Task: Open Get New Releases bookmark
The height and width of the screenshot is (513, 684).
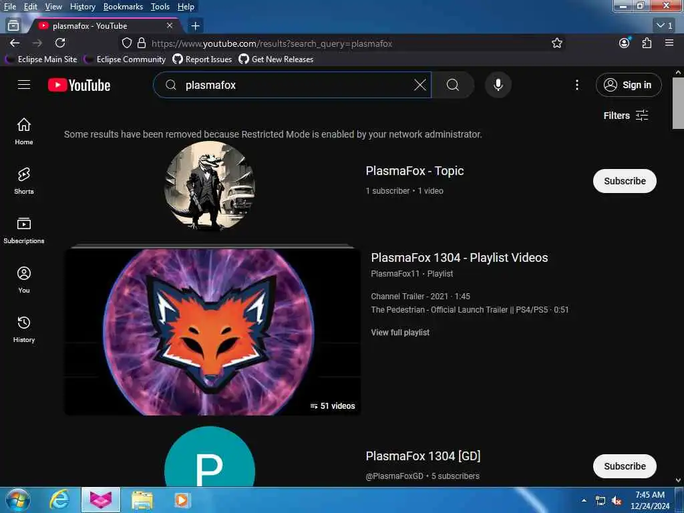Action: pyautogui.click(x=276, y=59)
